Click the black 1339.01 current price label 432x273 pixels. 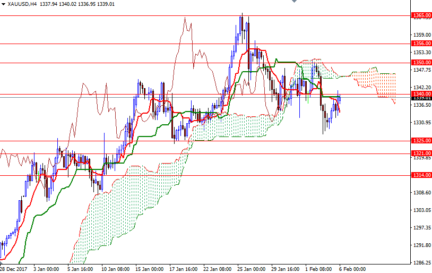point(421,98)
